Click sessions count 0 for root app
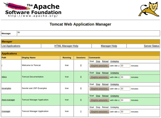Screen dimensions: 161x118 (x=81, y=65)
